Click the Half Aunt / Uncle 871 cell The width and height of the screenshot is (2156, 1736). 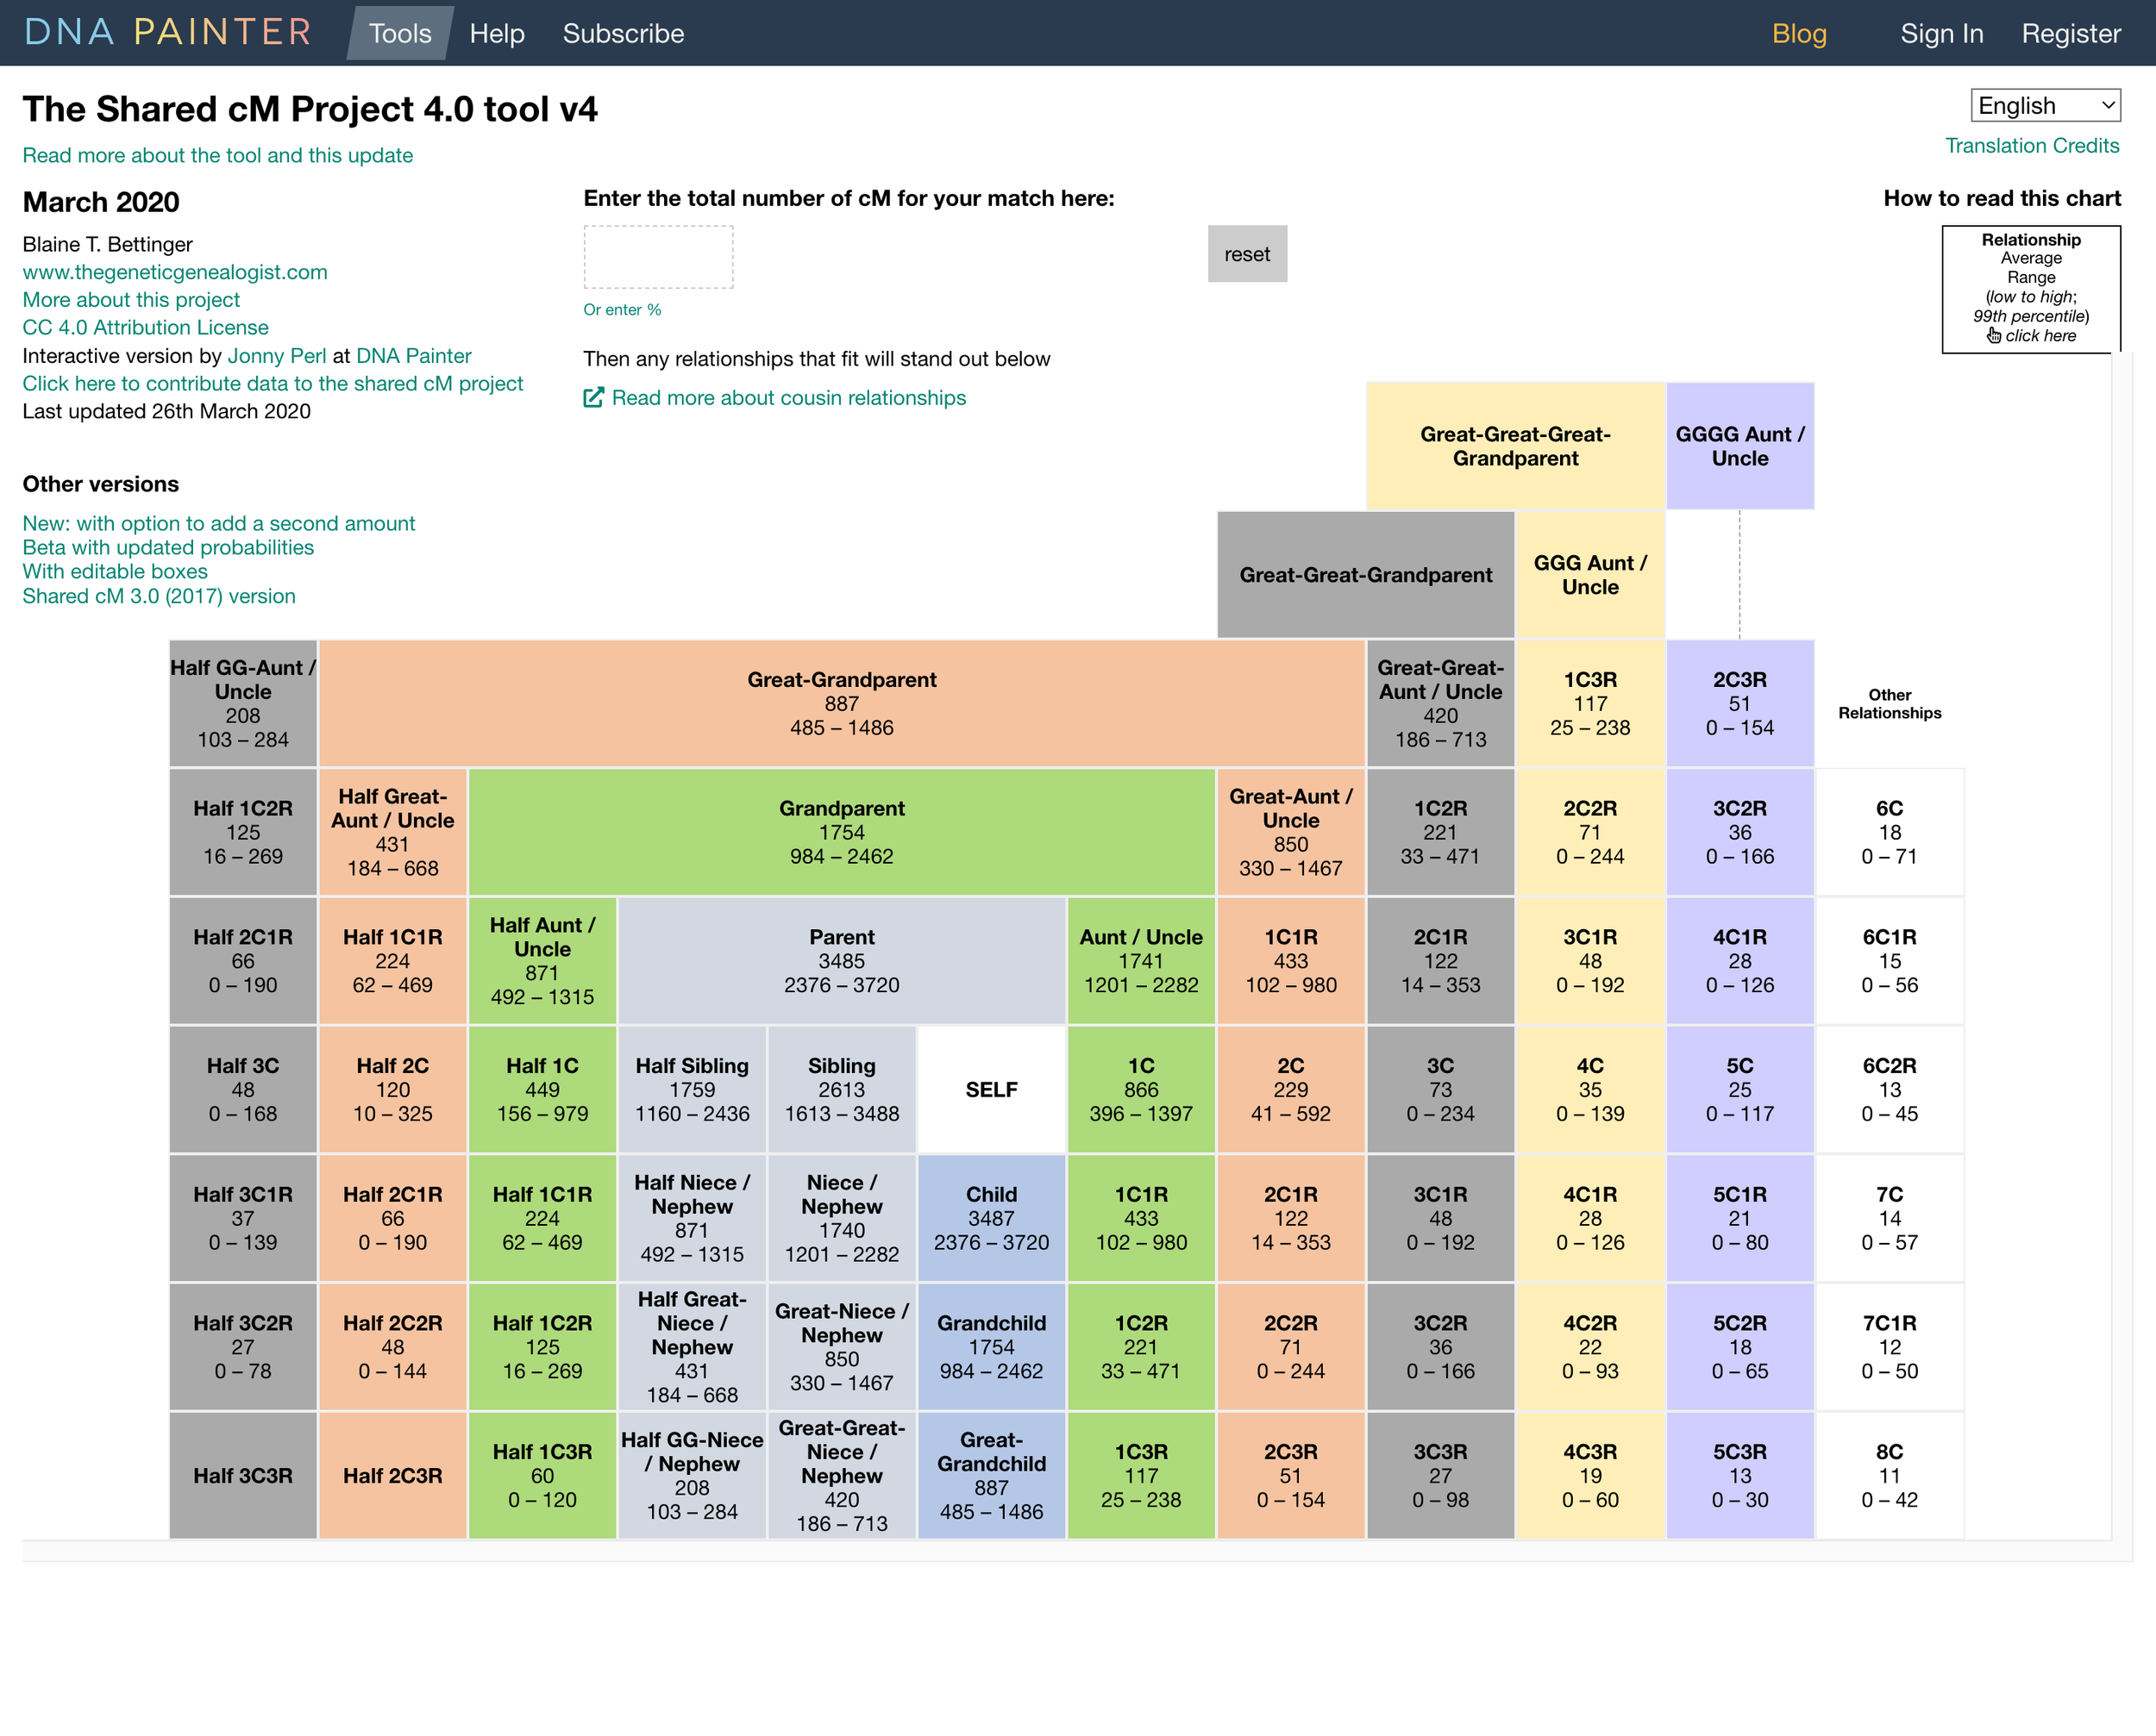coord(542,961)
